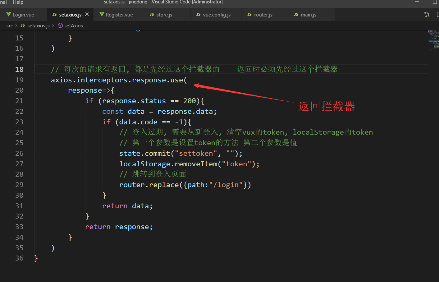
Task: Click the comment starting '// 登入过期'
Action: [246, 132]
